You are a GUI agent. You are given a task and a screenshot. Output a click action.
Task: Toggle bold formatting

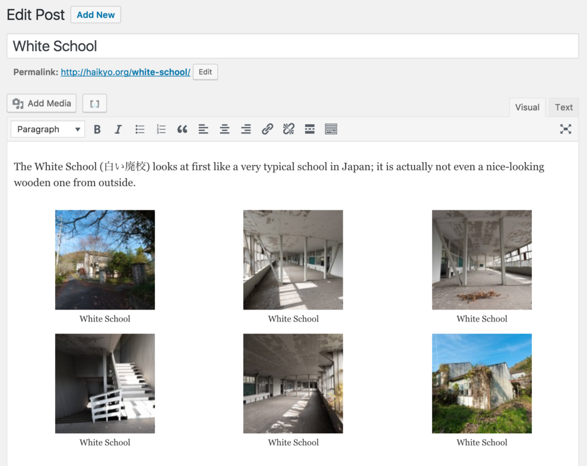pos(97,130)
